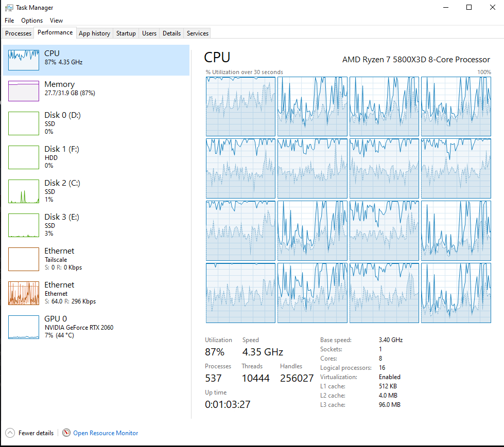Select the active Ethernet adapter orange graph
The width and height of the screenshot is (504, 447).
(24, 293)
